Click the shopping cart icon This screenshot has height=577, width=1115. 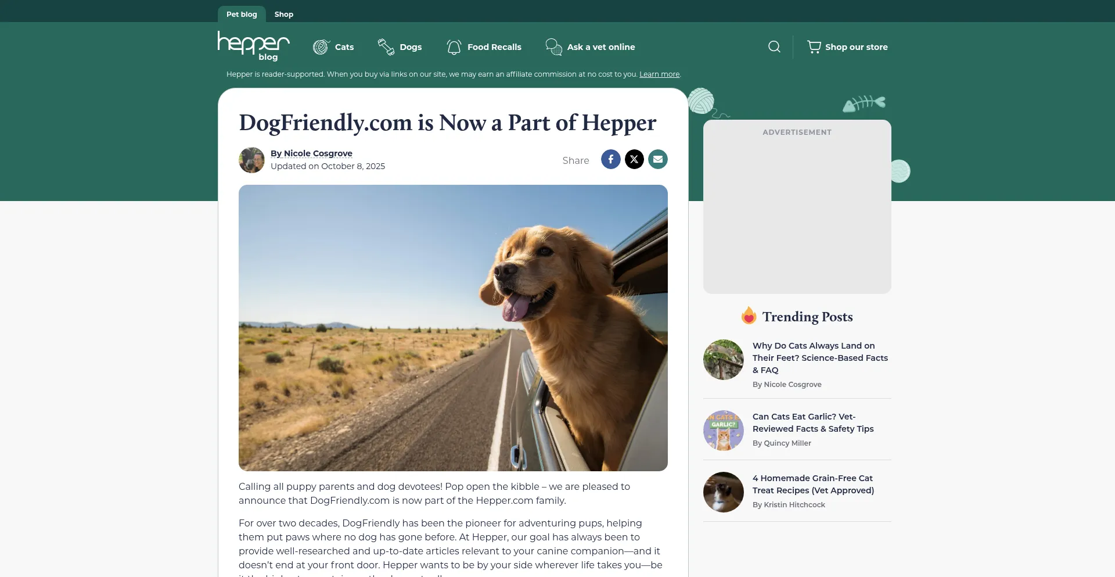814,47
